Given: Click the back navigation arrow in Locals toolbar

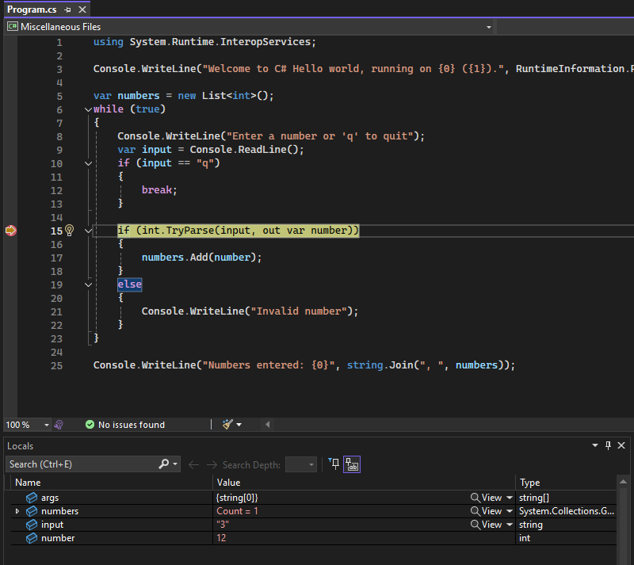Looking at the screenshot, I should click(193, 465).
